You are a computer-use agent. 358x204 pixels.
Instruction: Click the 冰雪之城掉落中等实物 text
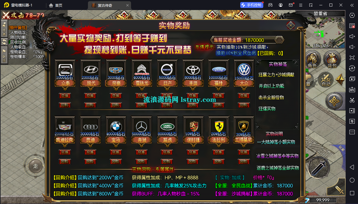point(277,156)
